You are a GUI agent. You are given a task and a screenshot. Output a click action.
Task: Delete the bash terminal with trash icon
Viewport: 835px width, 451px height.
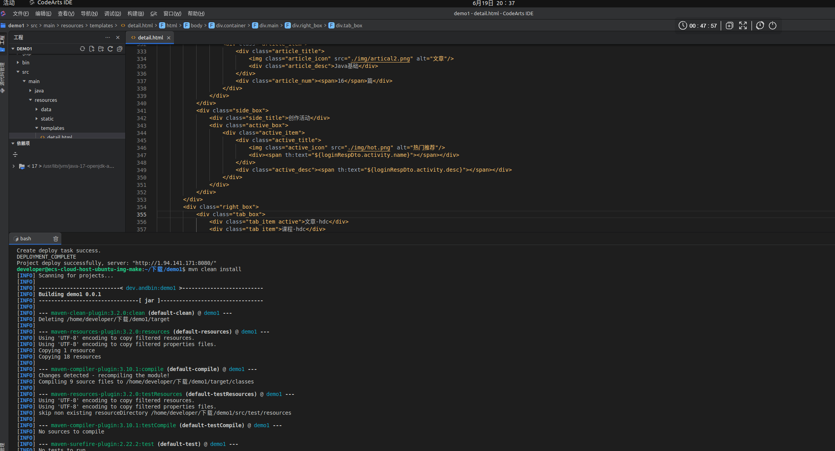point(56,239)
